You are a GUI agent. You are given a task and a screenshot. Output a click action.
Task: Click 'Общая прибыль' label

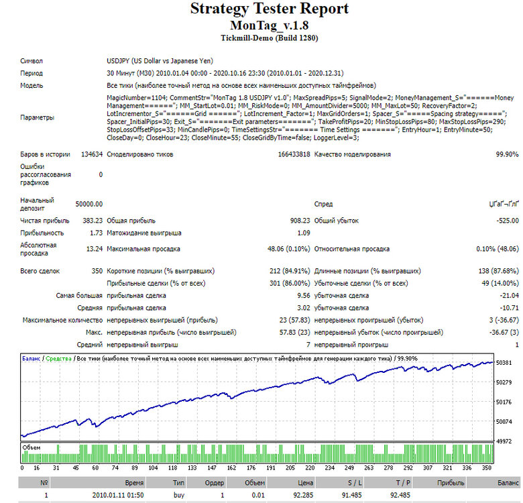(131, 221)
